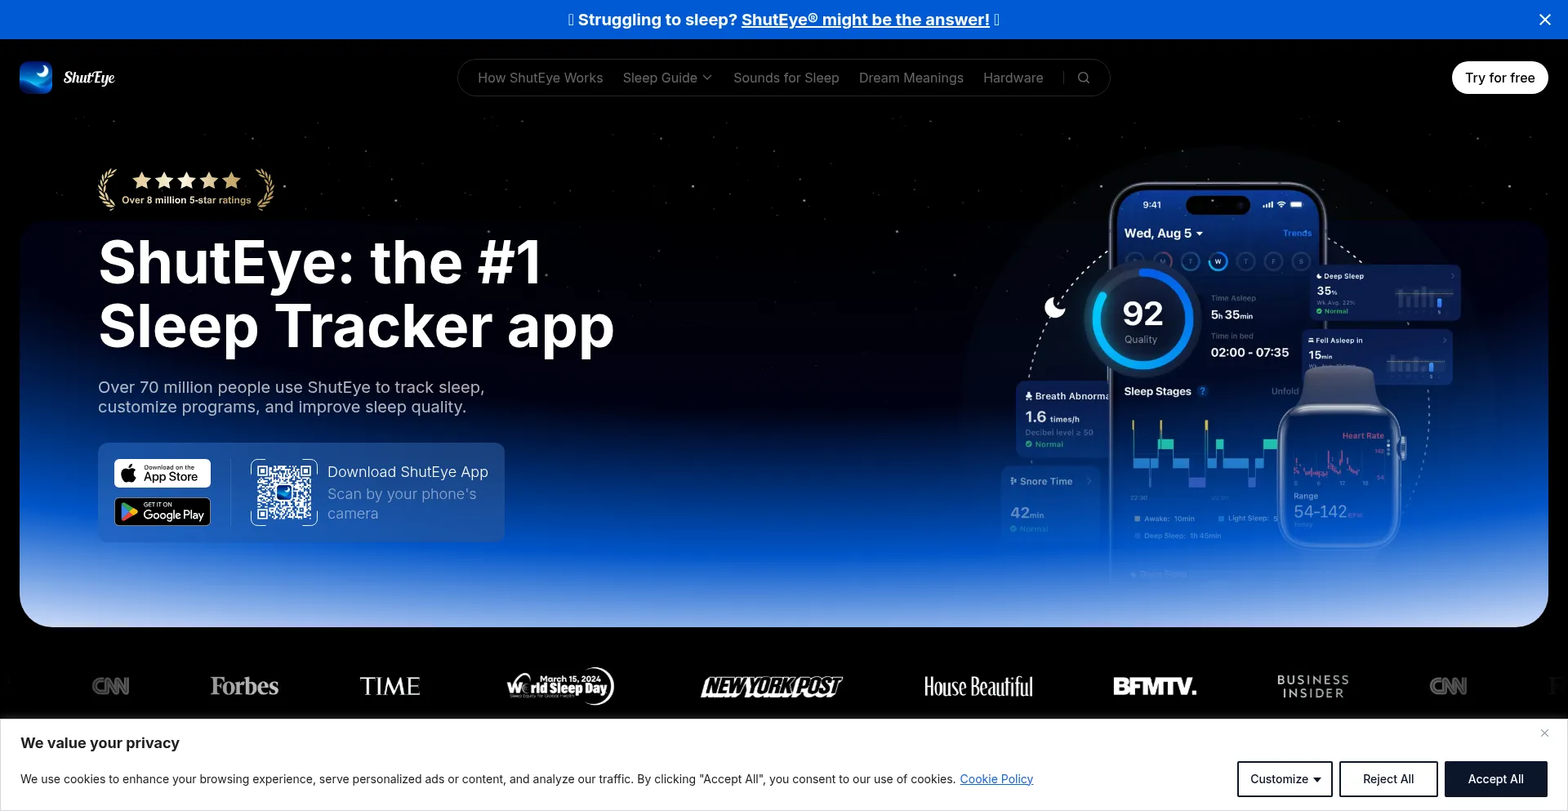Click the CNN logo next to Forbes
Screen dimensions: 1568x811
[111, 686]
